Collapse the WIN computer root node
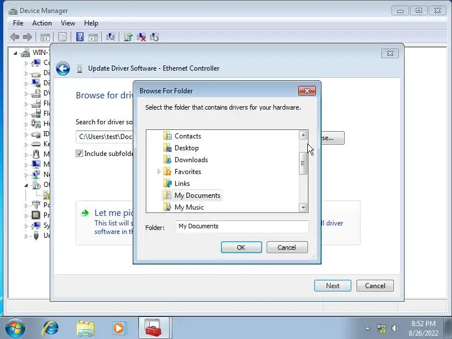 tap(15, 53)
